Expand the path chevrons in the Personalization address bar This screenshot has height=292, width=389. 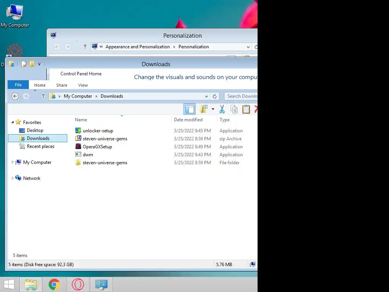101,46
